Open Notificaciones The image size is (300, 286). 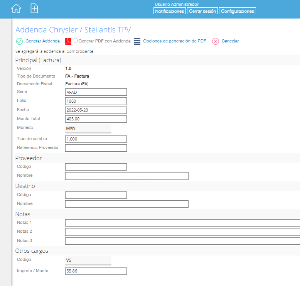click(170, 11)
